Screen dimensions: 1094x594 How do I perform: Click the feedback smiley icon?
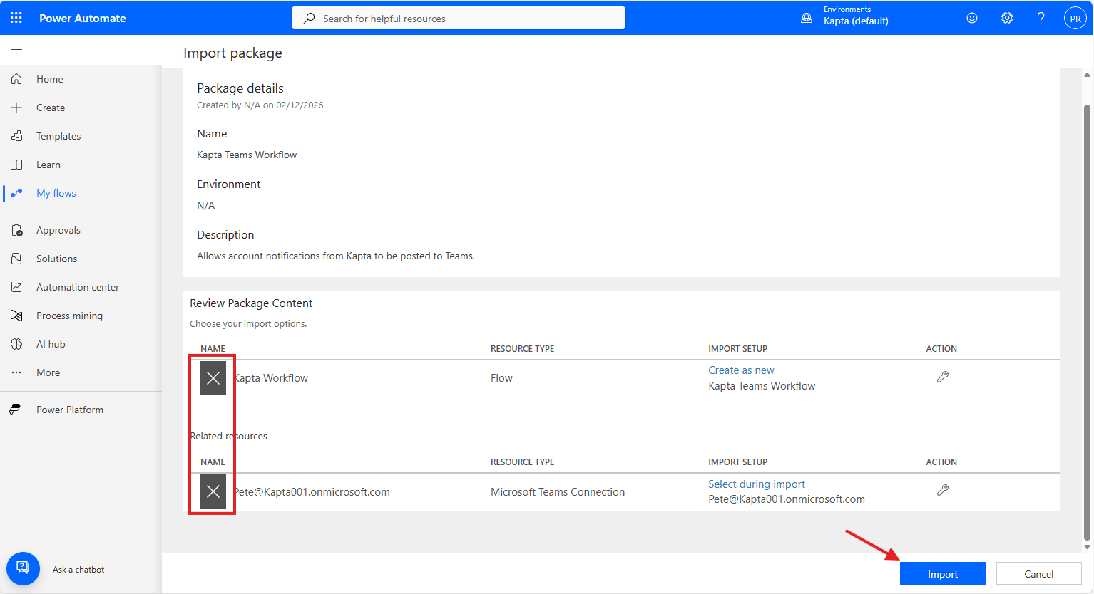point(971,18)
